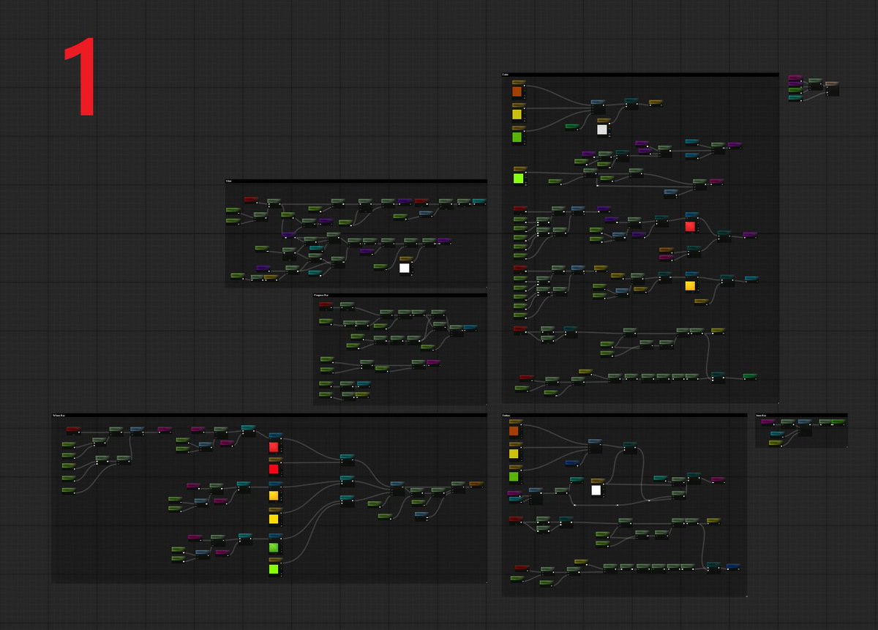878x630 pixels.
Task: Select the yellow color node in the Outline group
Action: pyautogui.click(x=514, y=451)
